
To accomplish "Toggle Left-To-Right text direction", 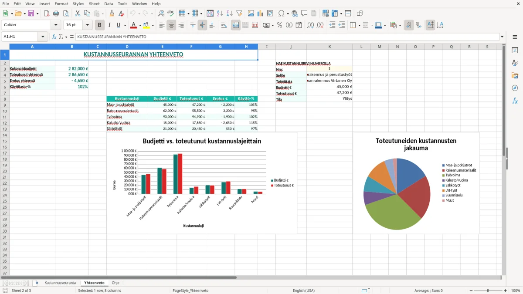I will (x=409, y=25).
